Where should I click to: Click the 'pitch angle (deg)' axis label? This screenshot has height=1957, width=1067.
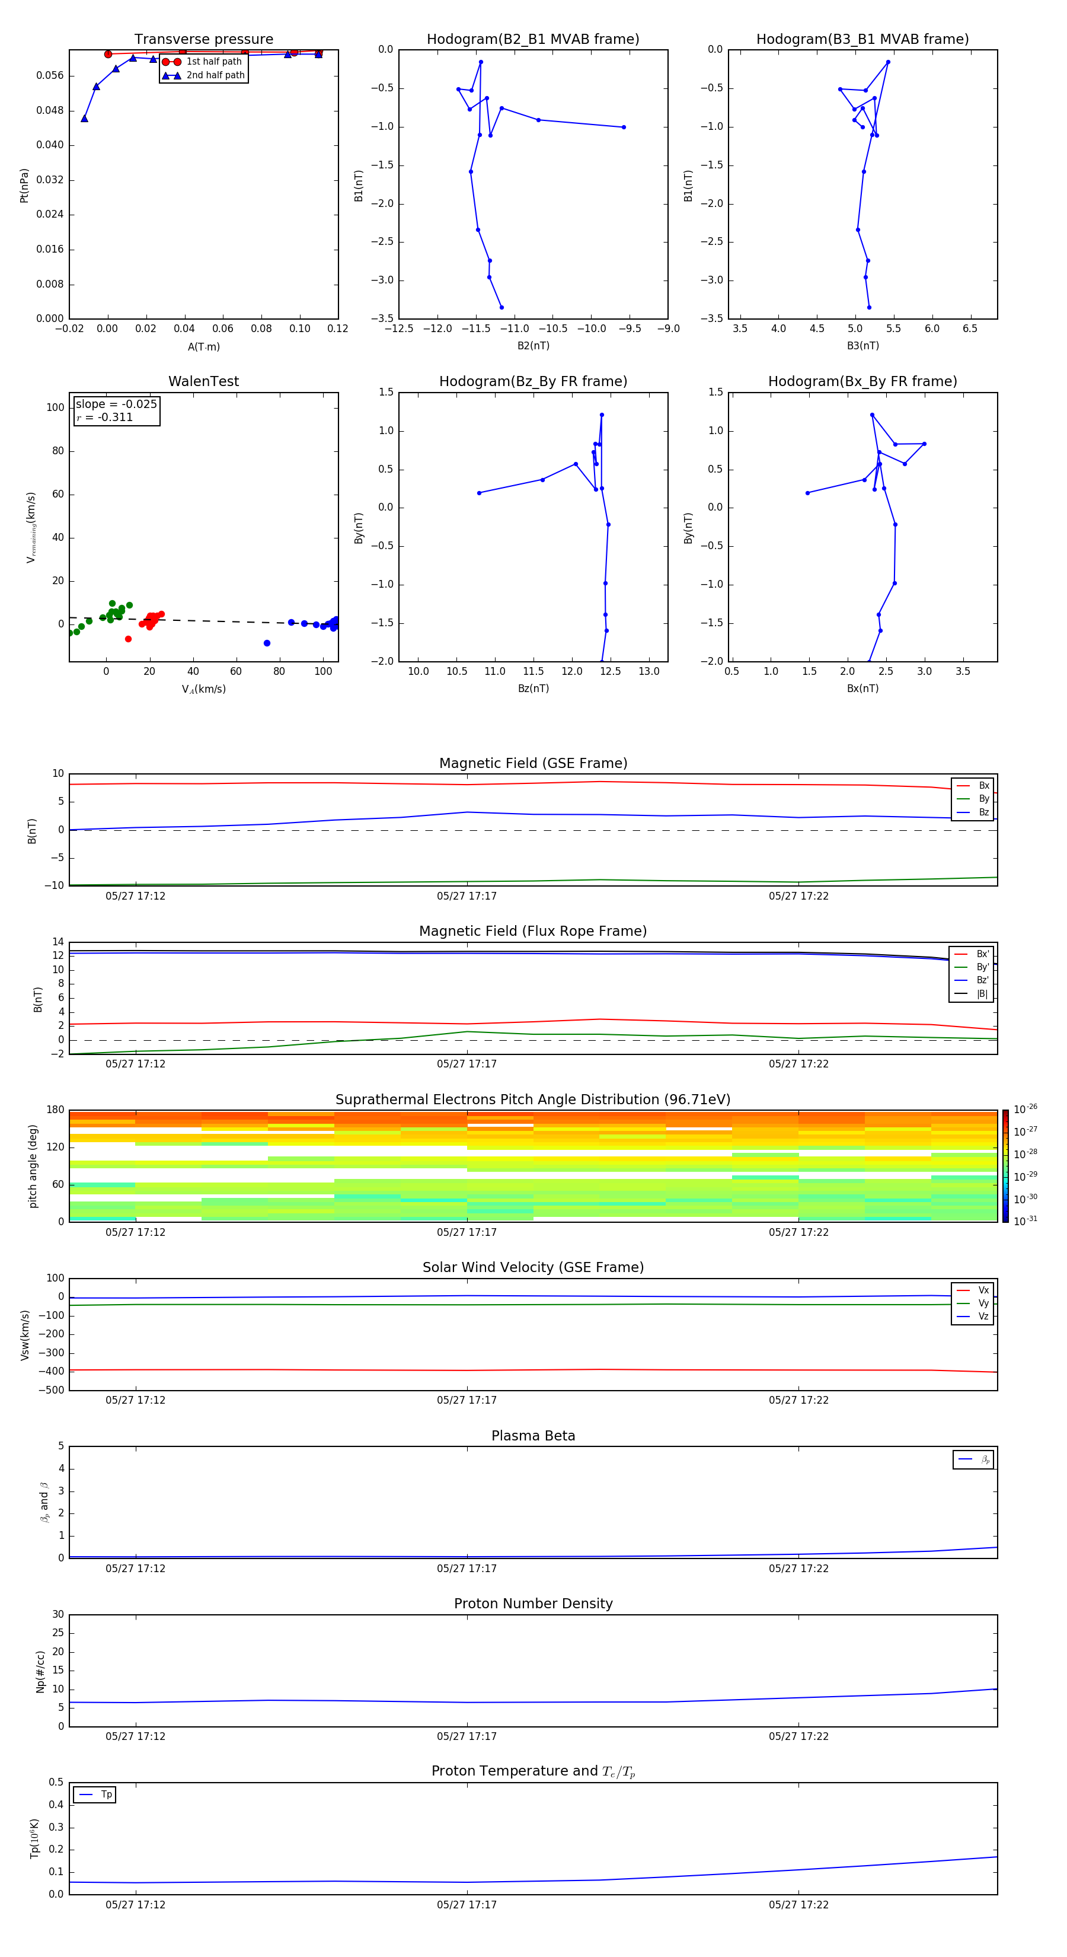(x=33, y=1165)
